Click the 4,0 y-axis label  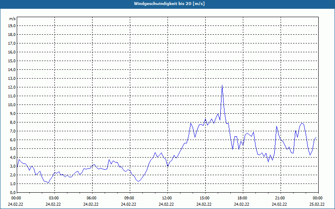click(x=13, y=158)
